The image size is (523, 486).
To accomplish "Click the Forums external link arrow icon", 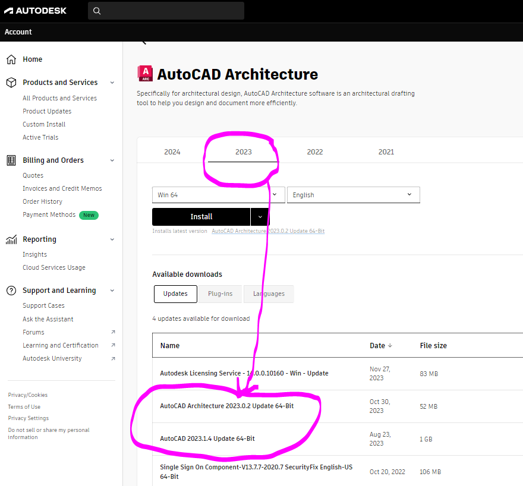I will tap(114, 332).
